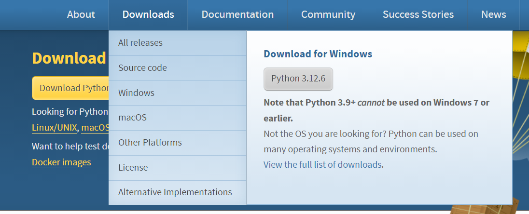529x214 pixels.
Task: Choose Windows from the Downloads submenu
Action: pyautogui.click(x=178, y=93)
